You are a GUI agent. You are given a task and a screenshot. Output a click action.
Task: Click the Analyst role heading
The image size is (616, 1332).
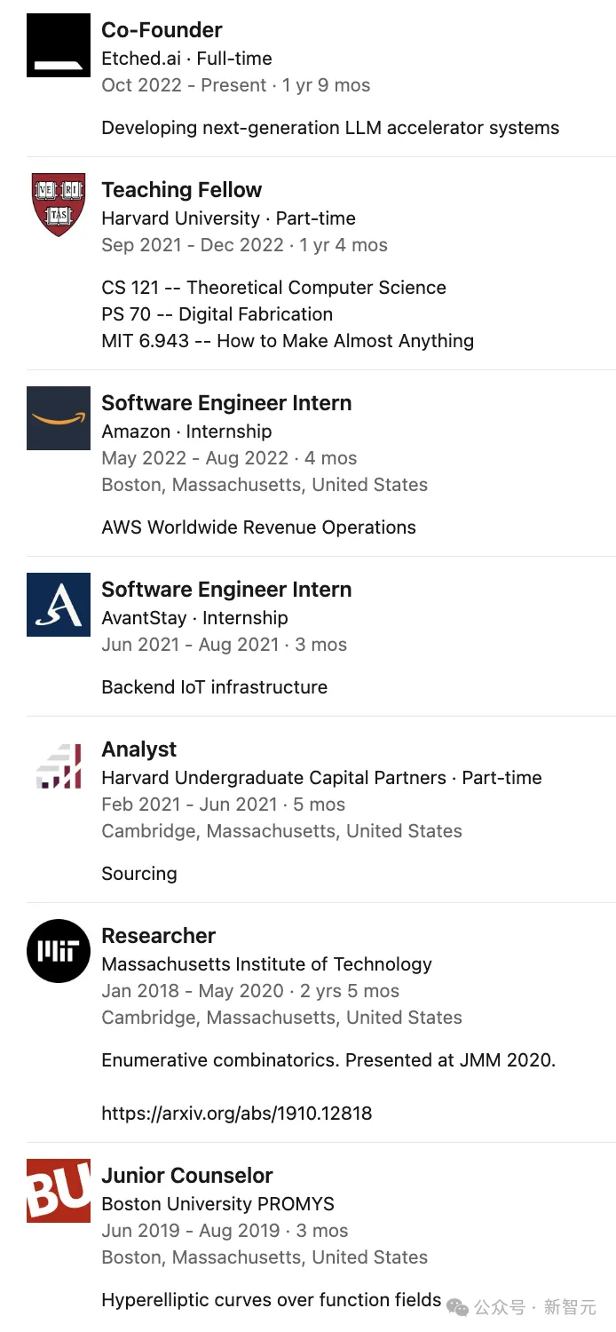tap(138, 749)
